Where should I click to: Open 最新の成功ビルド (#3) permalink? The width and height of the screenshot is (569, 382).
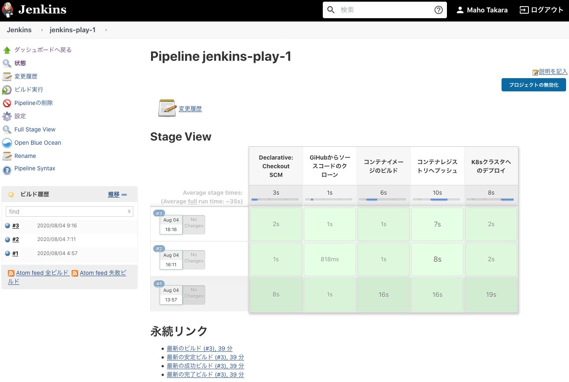tap(205, 366)
